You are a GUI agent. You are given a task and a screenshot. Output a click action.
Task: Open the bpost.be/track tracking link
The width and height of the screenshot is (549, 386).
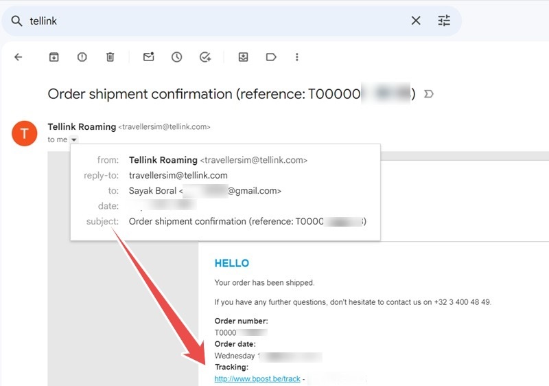click(257, 378)
